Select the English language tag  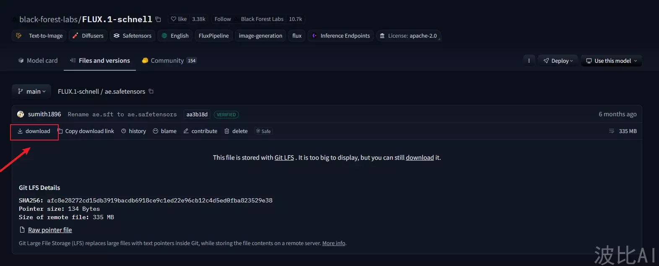pyautogui.click(x=175, y=36)
